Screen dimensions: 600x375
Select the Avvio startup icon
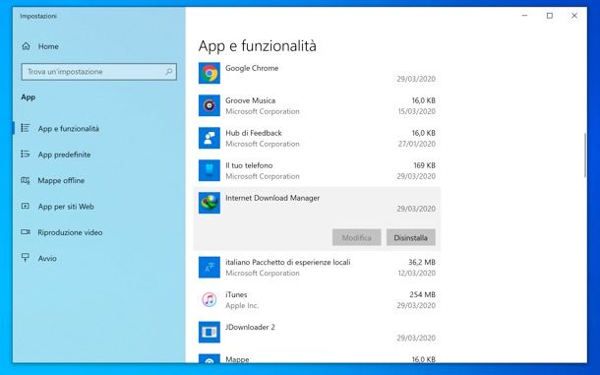coord(26,258)
